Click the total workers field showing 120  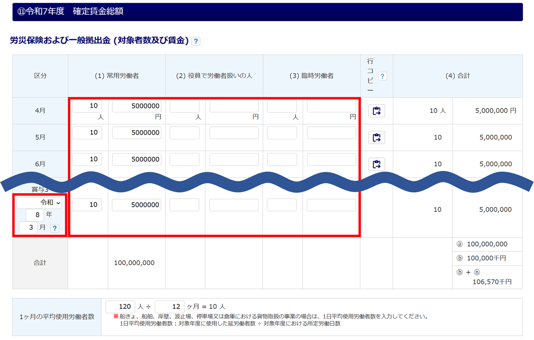[x=120, y=307]
